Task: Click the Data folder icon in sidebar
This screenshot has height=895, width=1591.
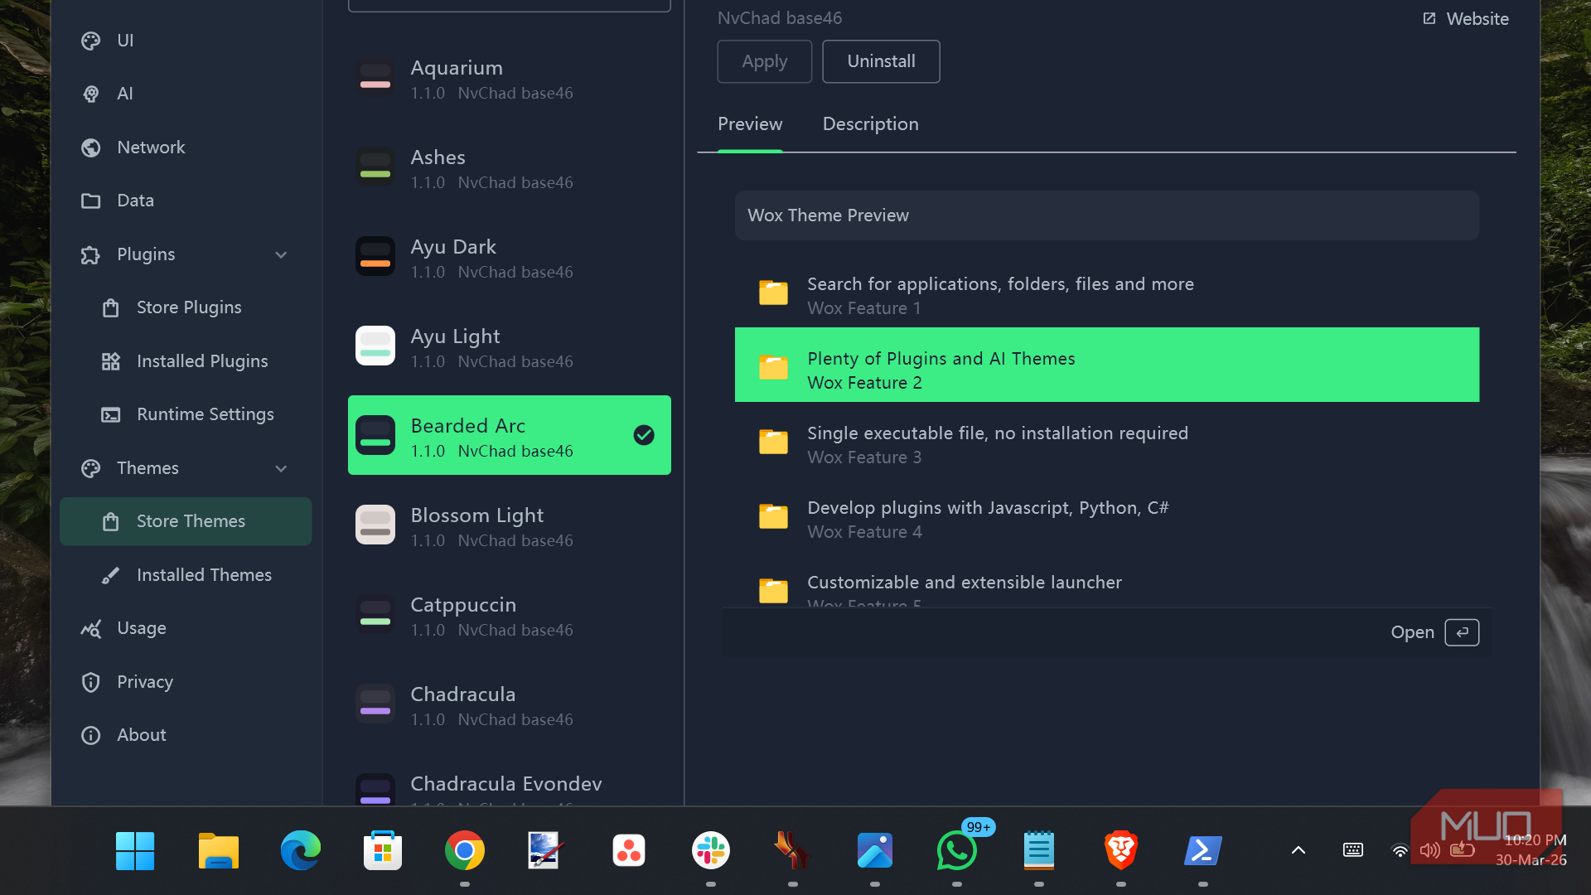Action: (x=91, y=201)
